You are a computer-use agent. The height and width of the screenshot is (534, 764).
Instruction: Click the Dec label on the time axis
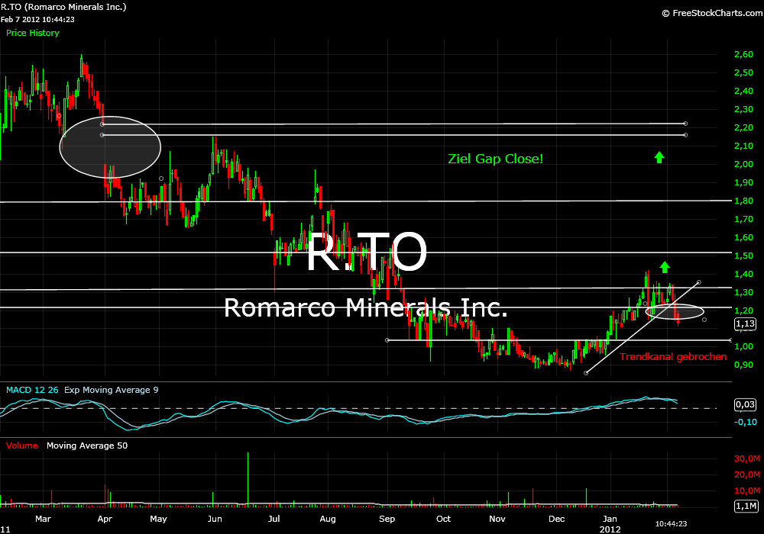pos(556,519)
